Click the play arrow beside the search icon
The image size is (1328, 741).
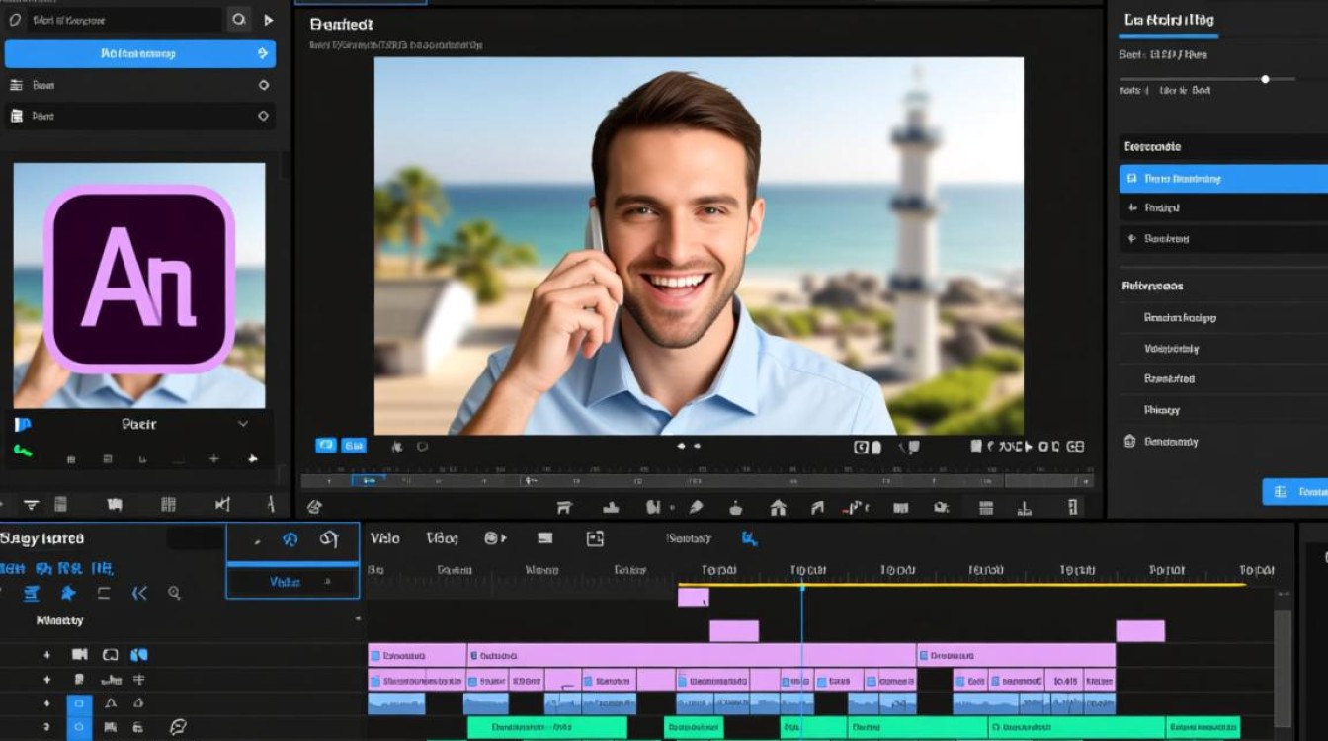[x=268, y=19]
